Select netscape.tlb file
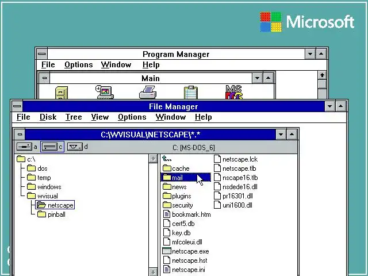The width and height of the screenshot is (368, 276). pyautogui.click(x=235, y=168)
